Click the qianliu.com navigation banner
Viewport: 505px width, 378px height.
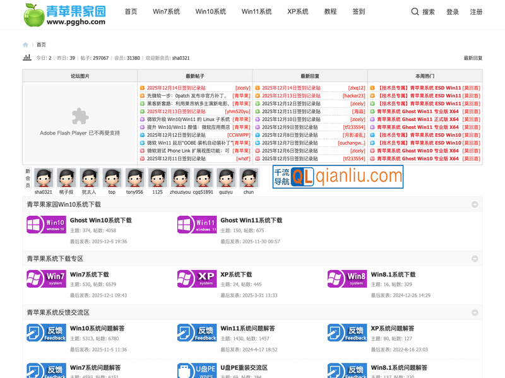(338, 177)
